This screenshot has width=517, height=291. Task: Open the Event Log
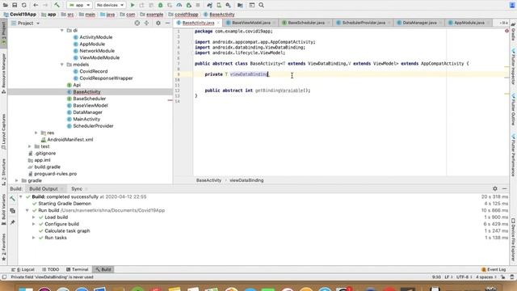tap(494, 269)
